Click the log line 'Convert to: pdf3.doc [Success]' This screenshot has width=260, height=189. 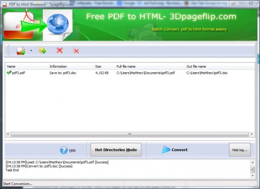click(x=39, y=166)
